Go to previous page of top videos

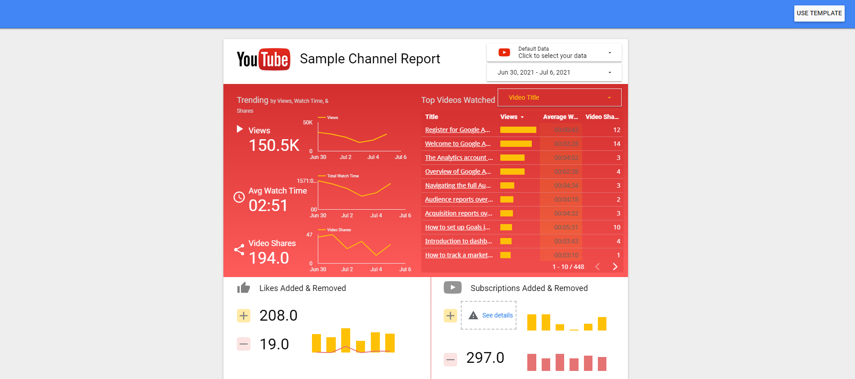[597, 267]
